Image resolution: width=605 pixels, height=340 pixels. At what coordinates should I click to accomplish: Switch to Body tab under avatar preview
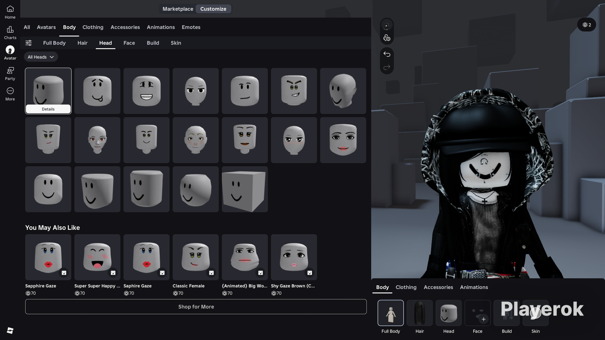(382, 287)
